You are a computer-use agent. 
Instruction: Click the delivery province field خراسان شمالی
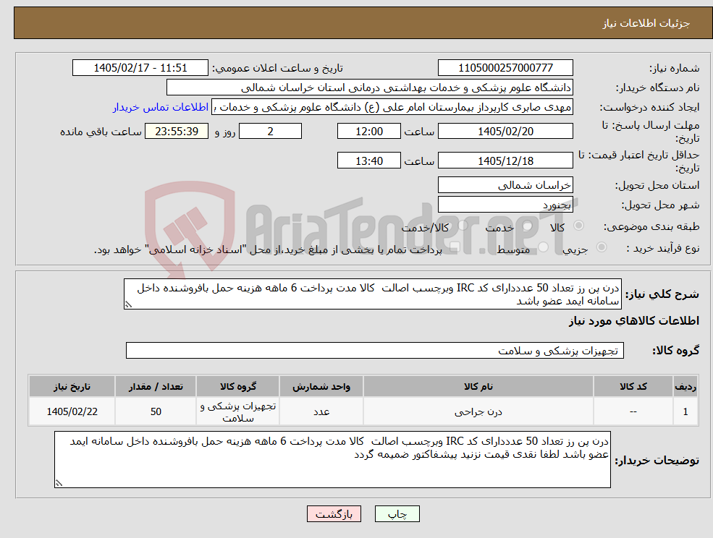(x=505, y=185)
